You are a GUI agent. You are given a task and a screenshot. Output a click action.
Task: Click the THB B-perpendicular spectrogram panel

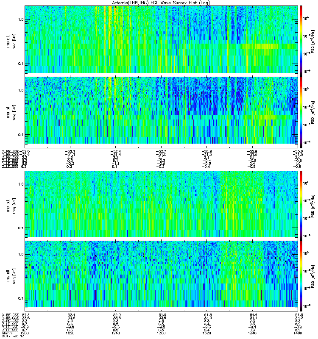point(162,39)
